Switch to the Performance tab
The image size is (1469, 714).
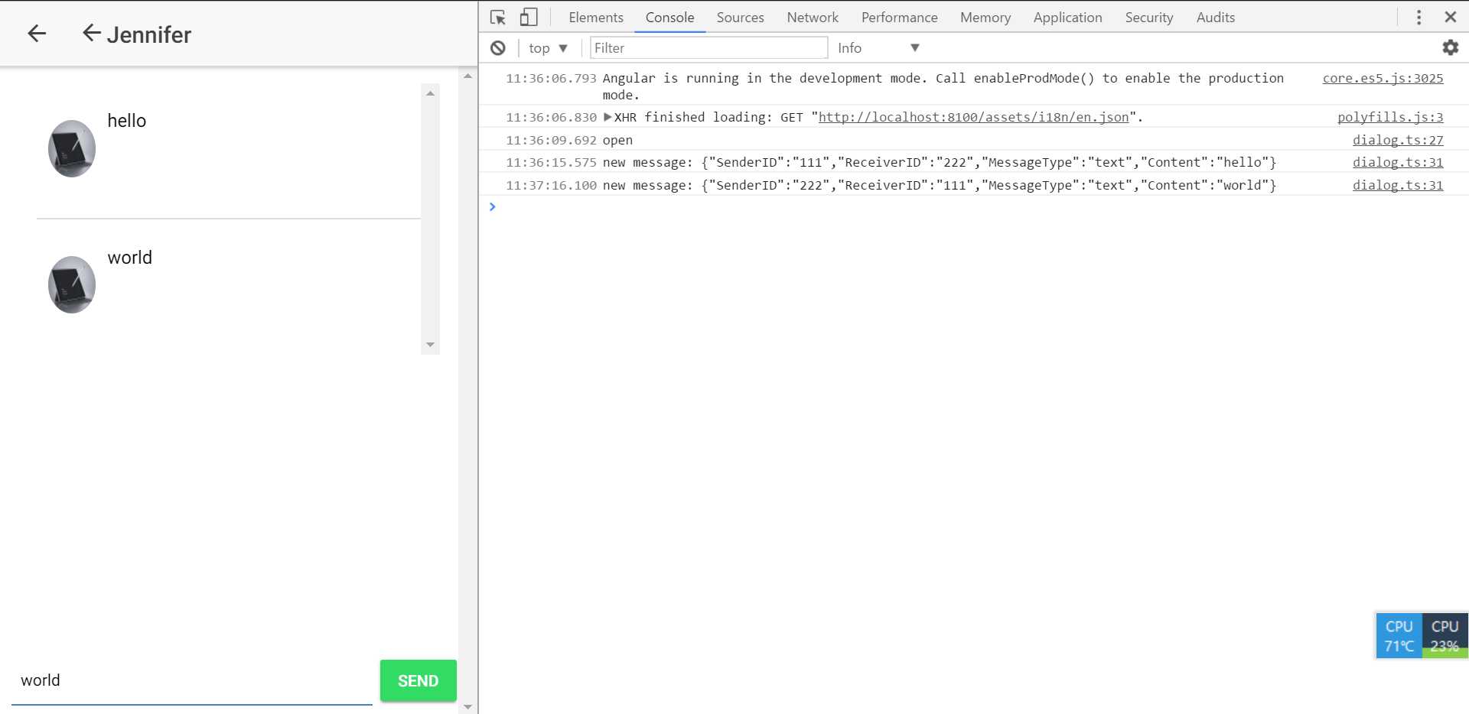899,17
